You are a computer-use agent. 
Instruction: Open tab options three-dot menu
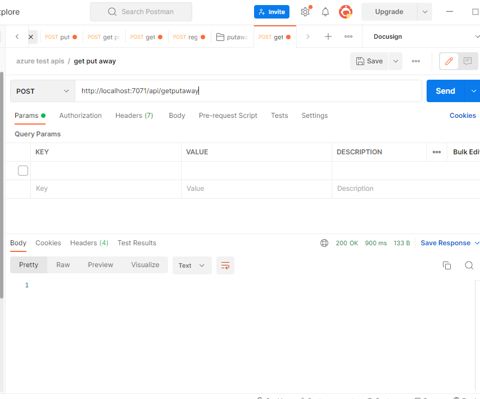click(348, 36)
